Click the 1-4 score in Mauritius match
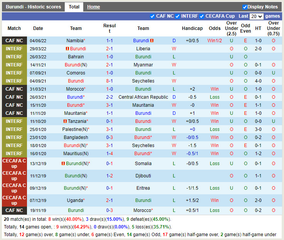This screenshot has width=284, height=240. click(x=109, y=154)
